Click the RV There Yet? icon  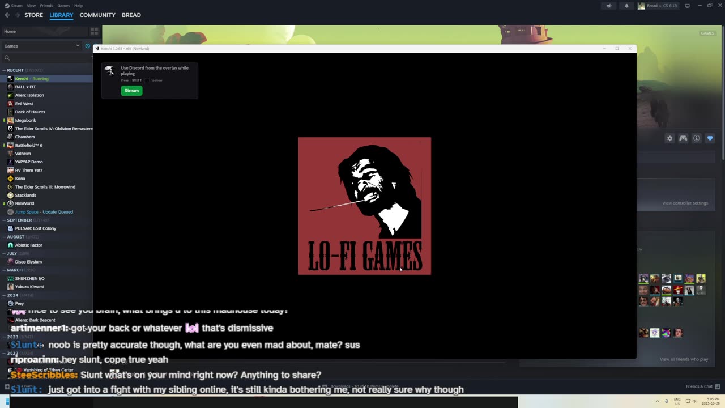[x=10, y=170]
